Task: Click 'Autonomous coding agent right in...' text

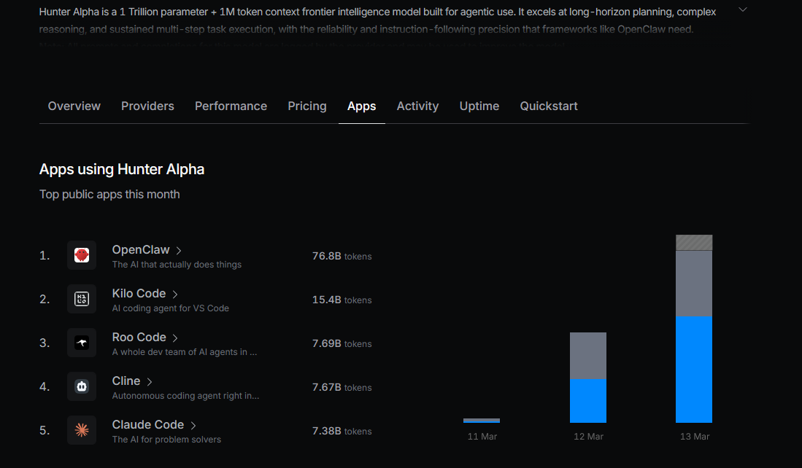Action: coord(185,396)
